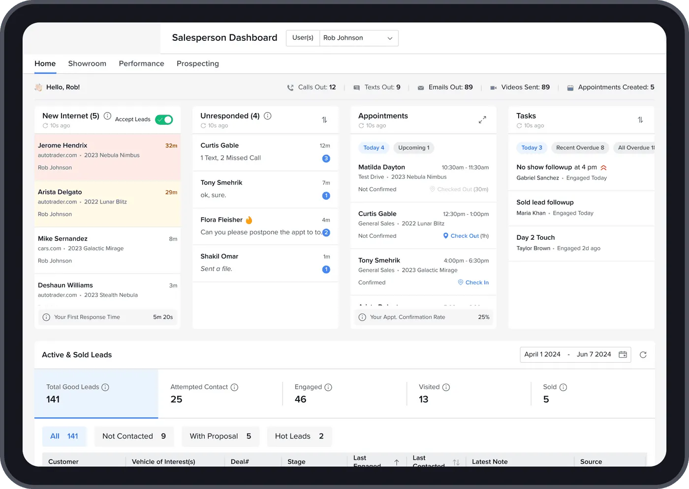Click the info icon on New Internet panel
Screen dimensions: 689x489
pos(107,116)
